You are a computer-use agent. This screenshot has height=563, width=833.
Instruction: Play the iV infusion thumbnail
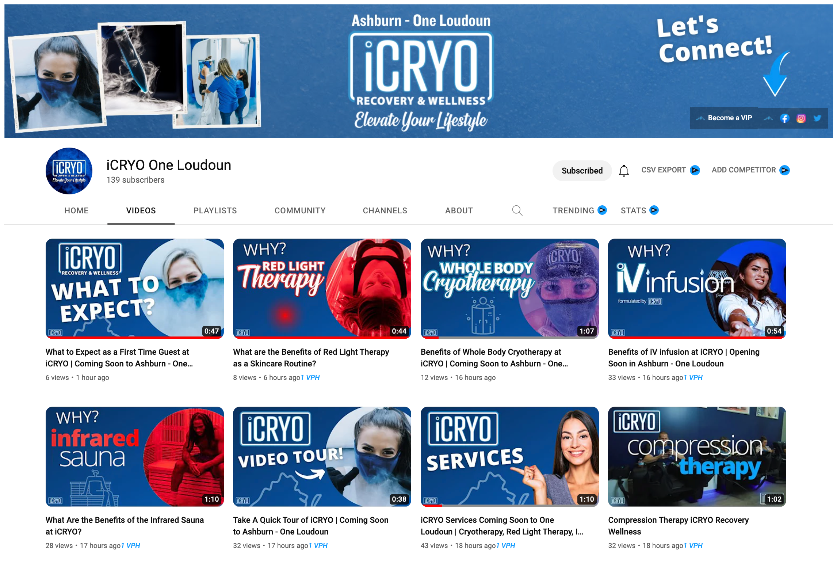pos(697,289)
